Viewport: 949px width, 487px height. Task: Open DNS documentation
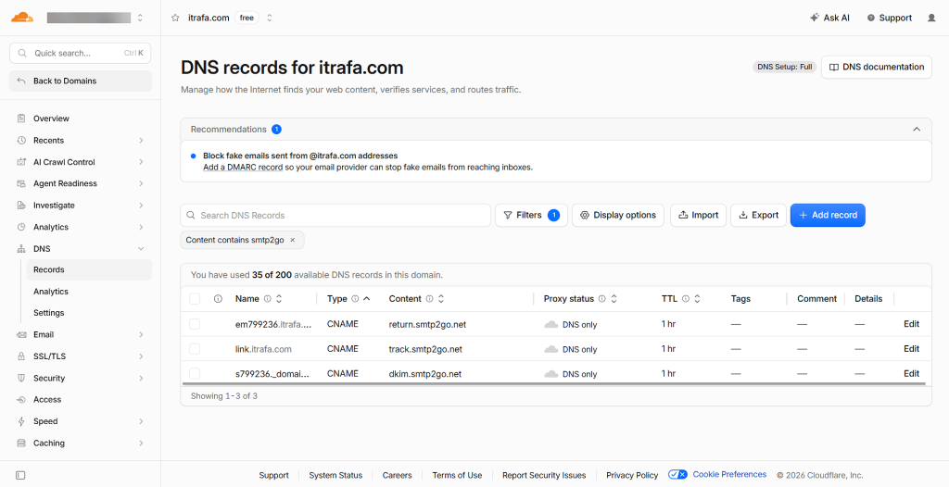[877, 68]
